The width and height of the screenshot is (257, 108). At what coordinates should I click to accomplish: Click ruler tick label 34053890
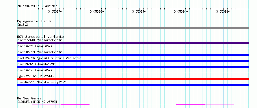tap(139, 11)
